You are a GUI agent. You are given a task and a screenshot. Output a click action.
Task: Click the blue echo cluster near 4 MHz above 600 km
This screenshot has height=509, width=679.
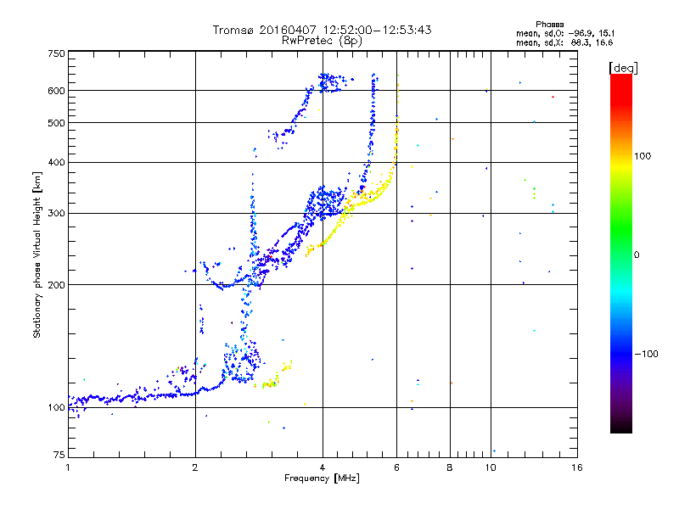[x=331, y=82]
